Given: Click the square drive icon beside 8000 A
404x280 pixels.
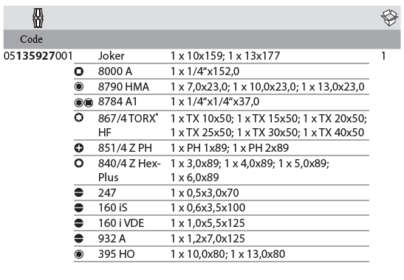Looking at the screenshot, I should pos(79,71).
